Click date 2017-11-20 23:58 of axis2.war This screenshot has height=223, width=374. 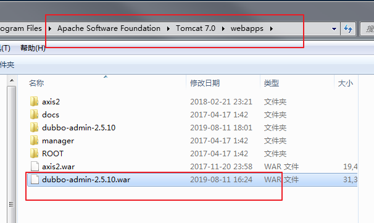(221, 167)
